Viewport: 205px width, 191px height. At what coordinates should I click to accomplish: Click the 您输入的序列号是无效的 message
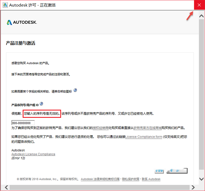(x=42, y=114)
